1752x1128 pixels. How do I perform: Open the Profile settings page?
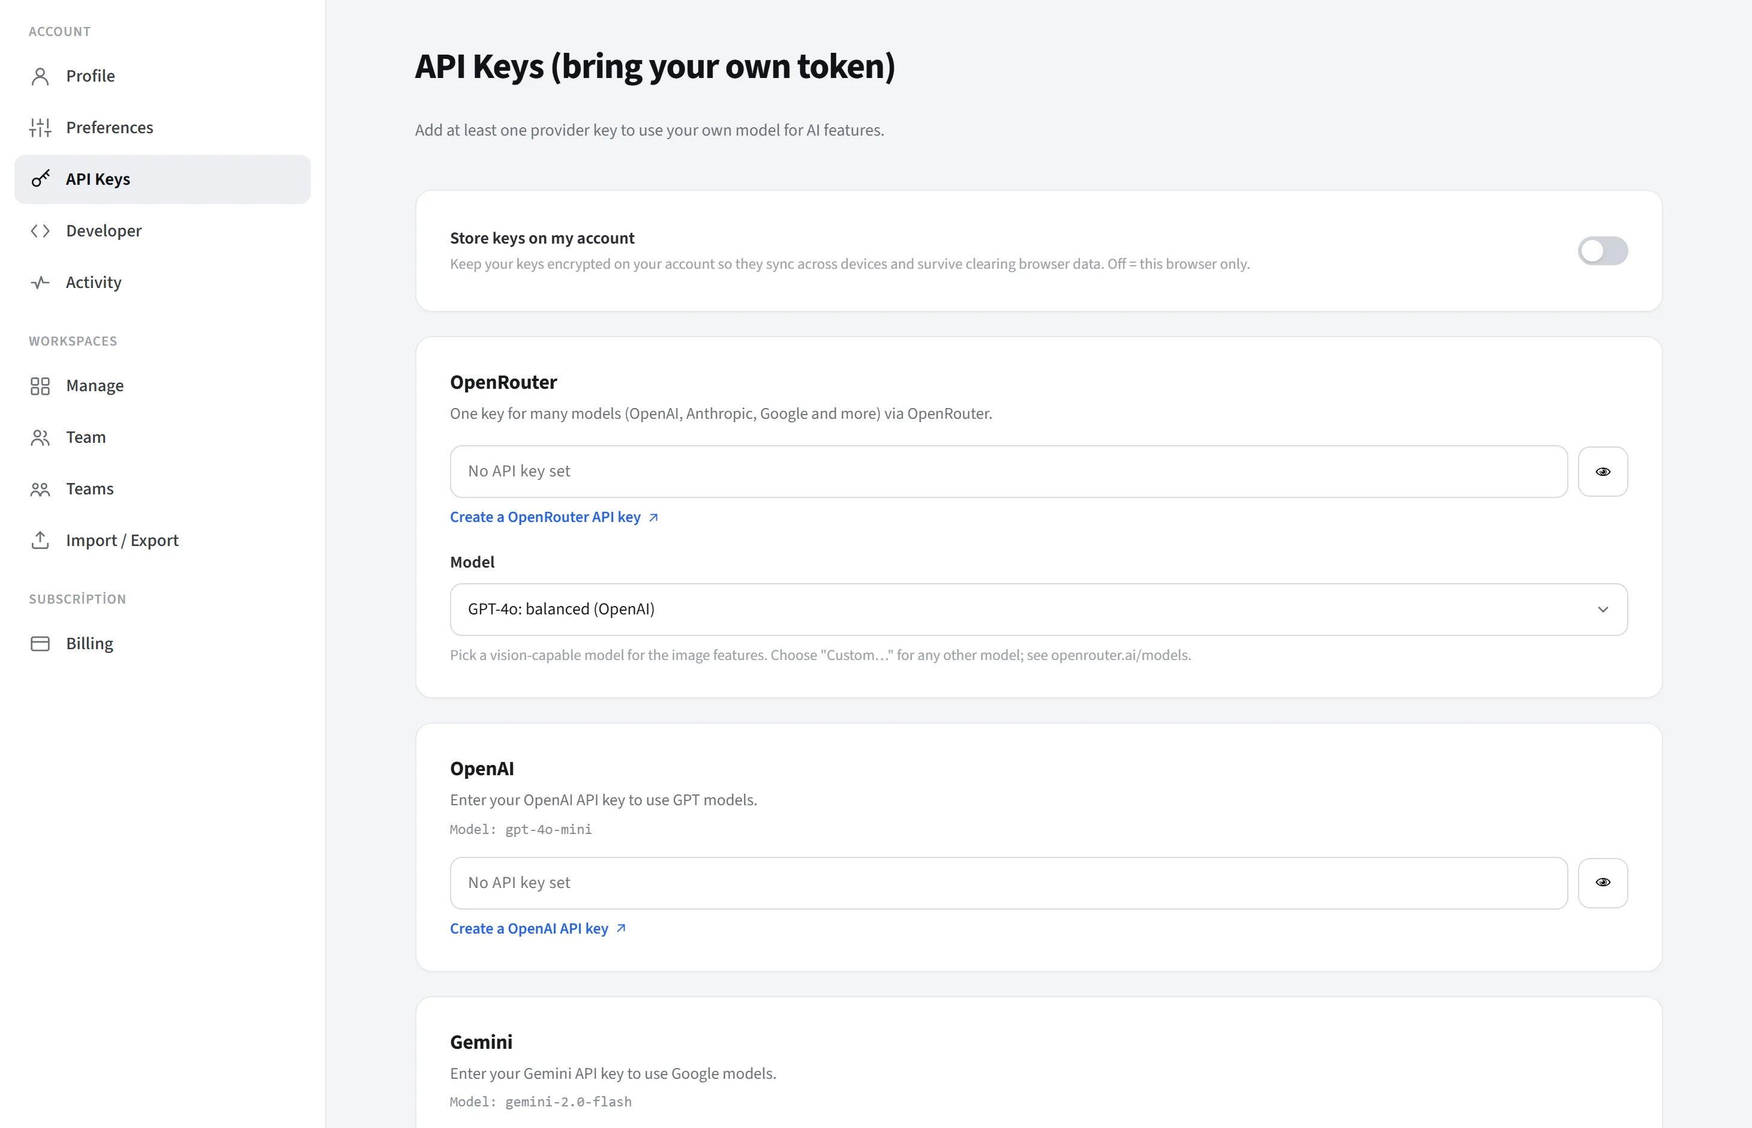coord(163,76)
